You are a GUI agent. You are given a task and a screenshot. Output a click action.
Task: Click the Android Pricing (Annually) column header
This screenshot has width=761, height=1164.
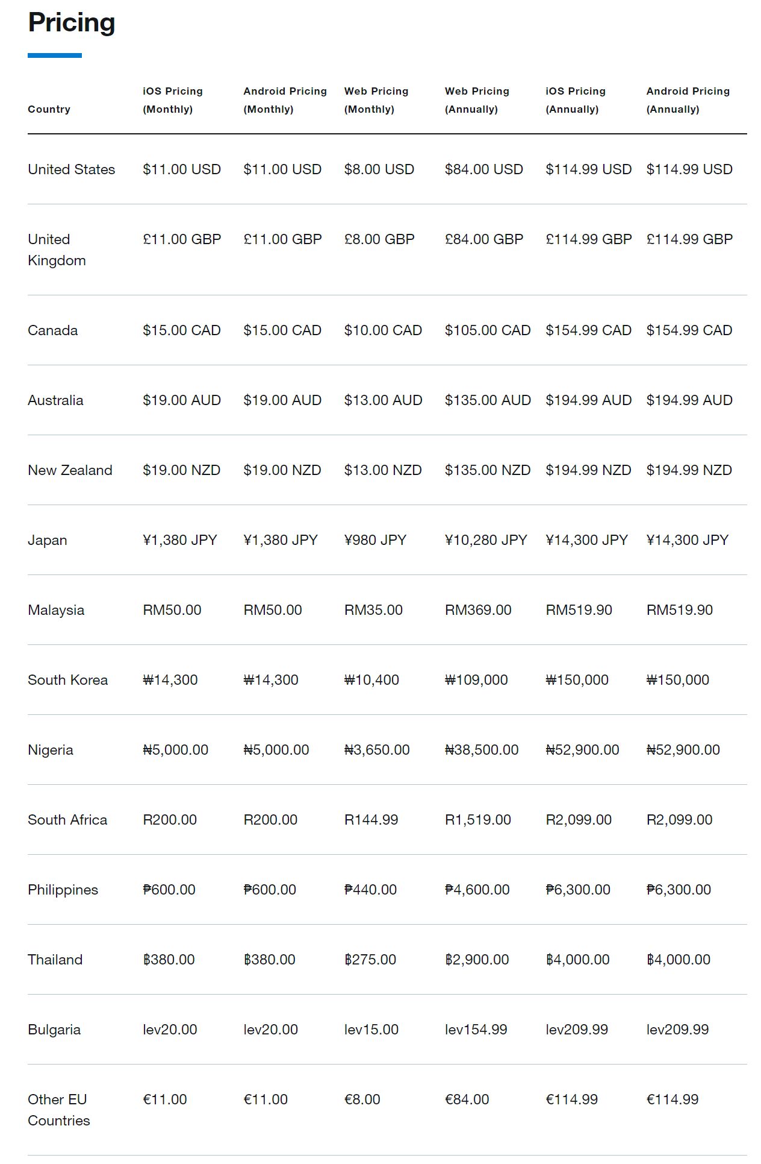(x=688, y=100)
